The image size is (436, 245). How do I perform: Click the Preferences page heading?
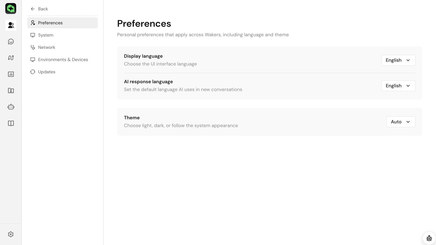[144, 23]
